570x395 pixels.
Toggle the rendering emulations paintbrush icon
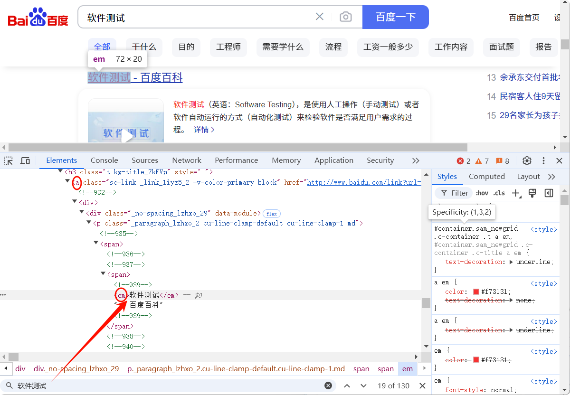[x=532, y=193]
